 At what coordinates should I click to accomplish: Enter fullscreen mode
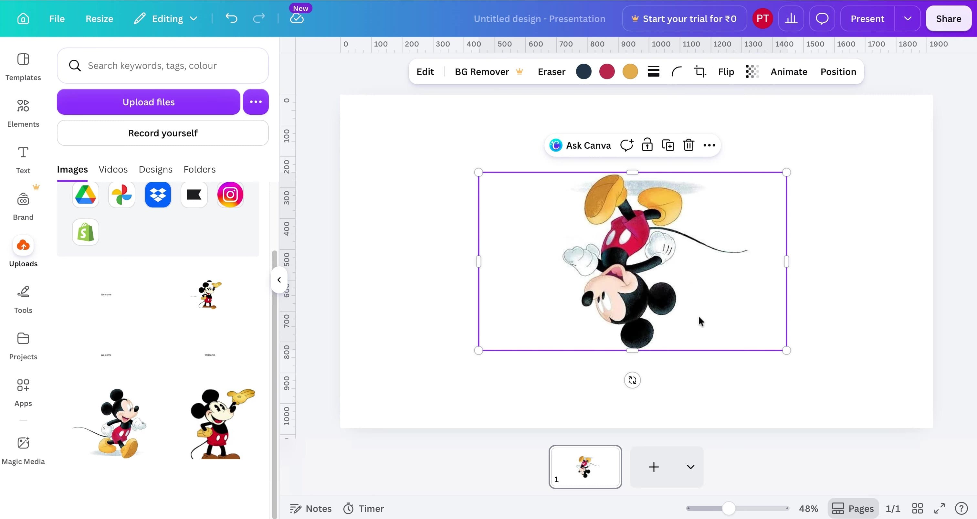click(x=940, y=508)
